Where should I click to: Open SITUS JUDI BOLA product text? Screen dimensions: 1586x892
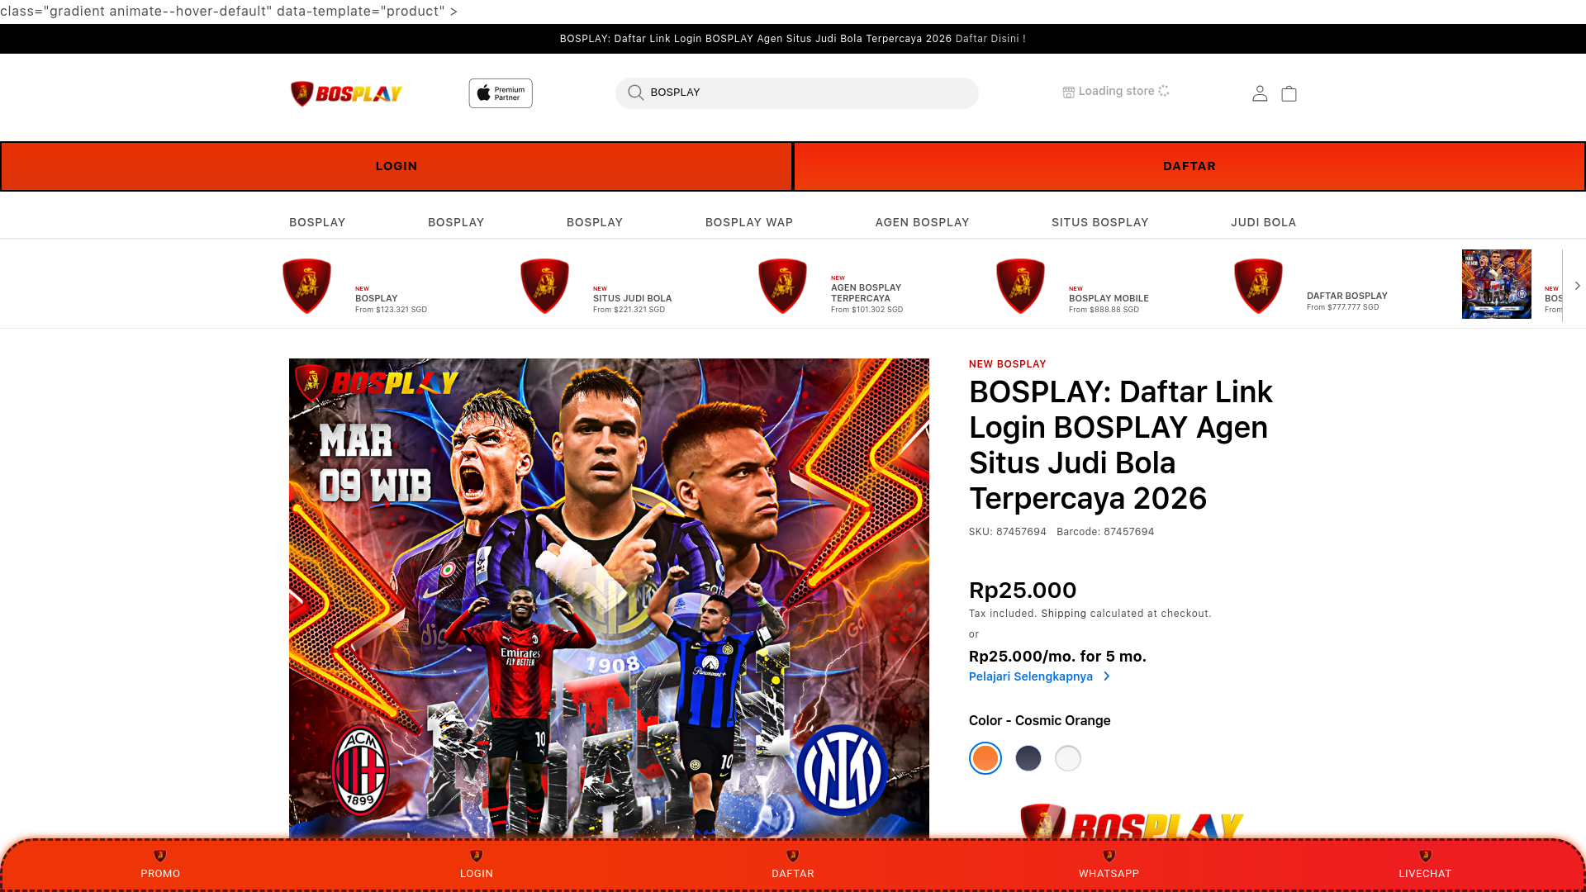pyautogui.click(x=633, y=298)
